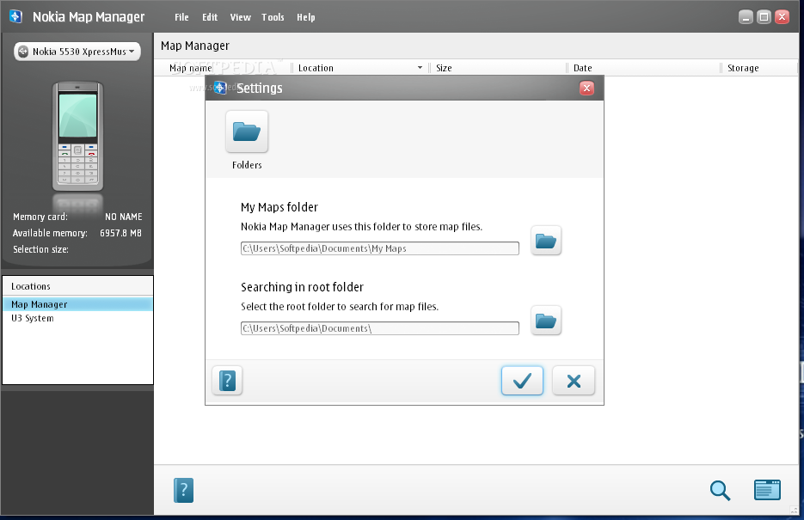
Task: Click the phone image in the sidebar
Action: click(77, 137)
